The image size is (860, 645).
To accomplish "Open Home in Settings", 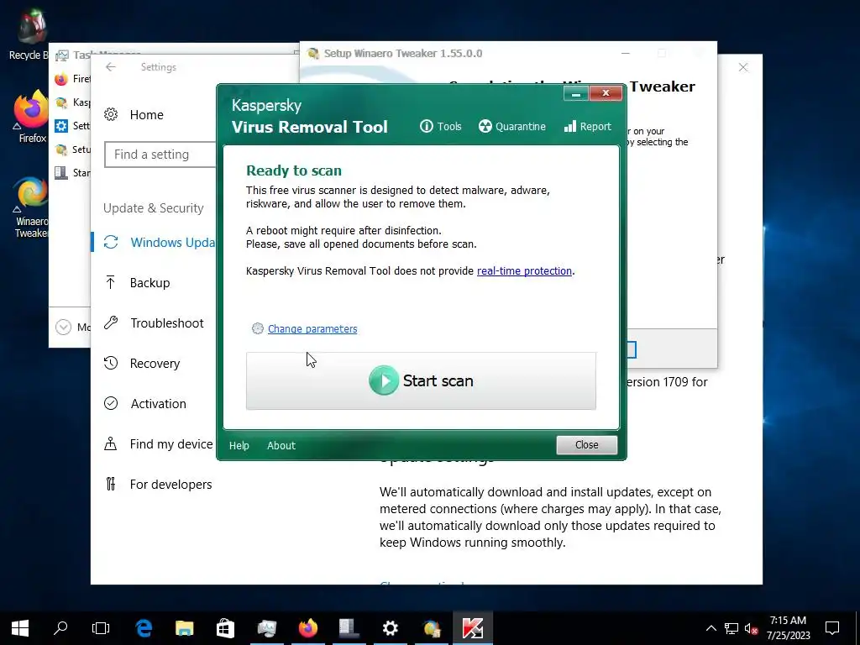I will click(146, 114).
